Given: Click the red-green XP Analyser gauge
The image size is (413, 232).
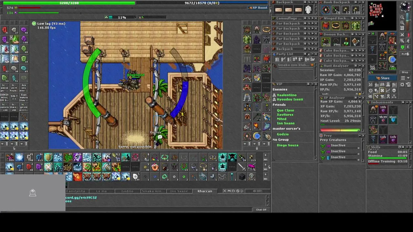Looking at the screenshot, I should (x=340, y=130).
